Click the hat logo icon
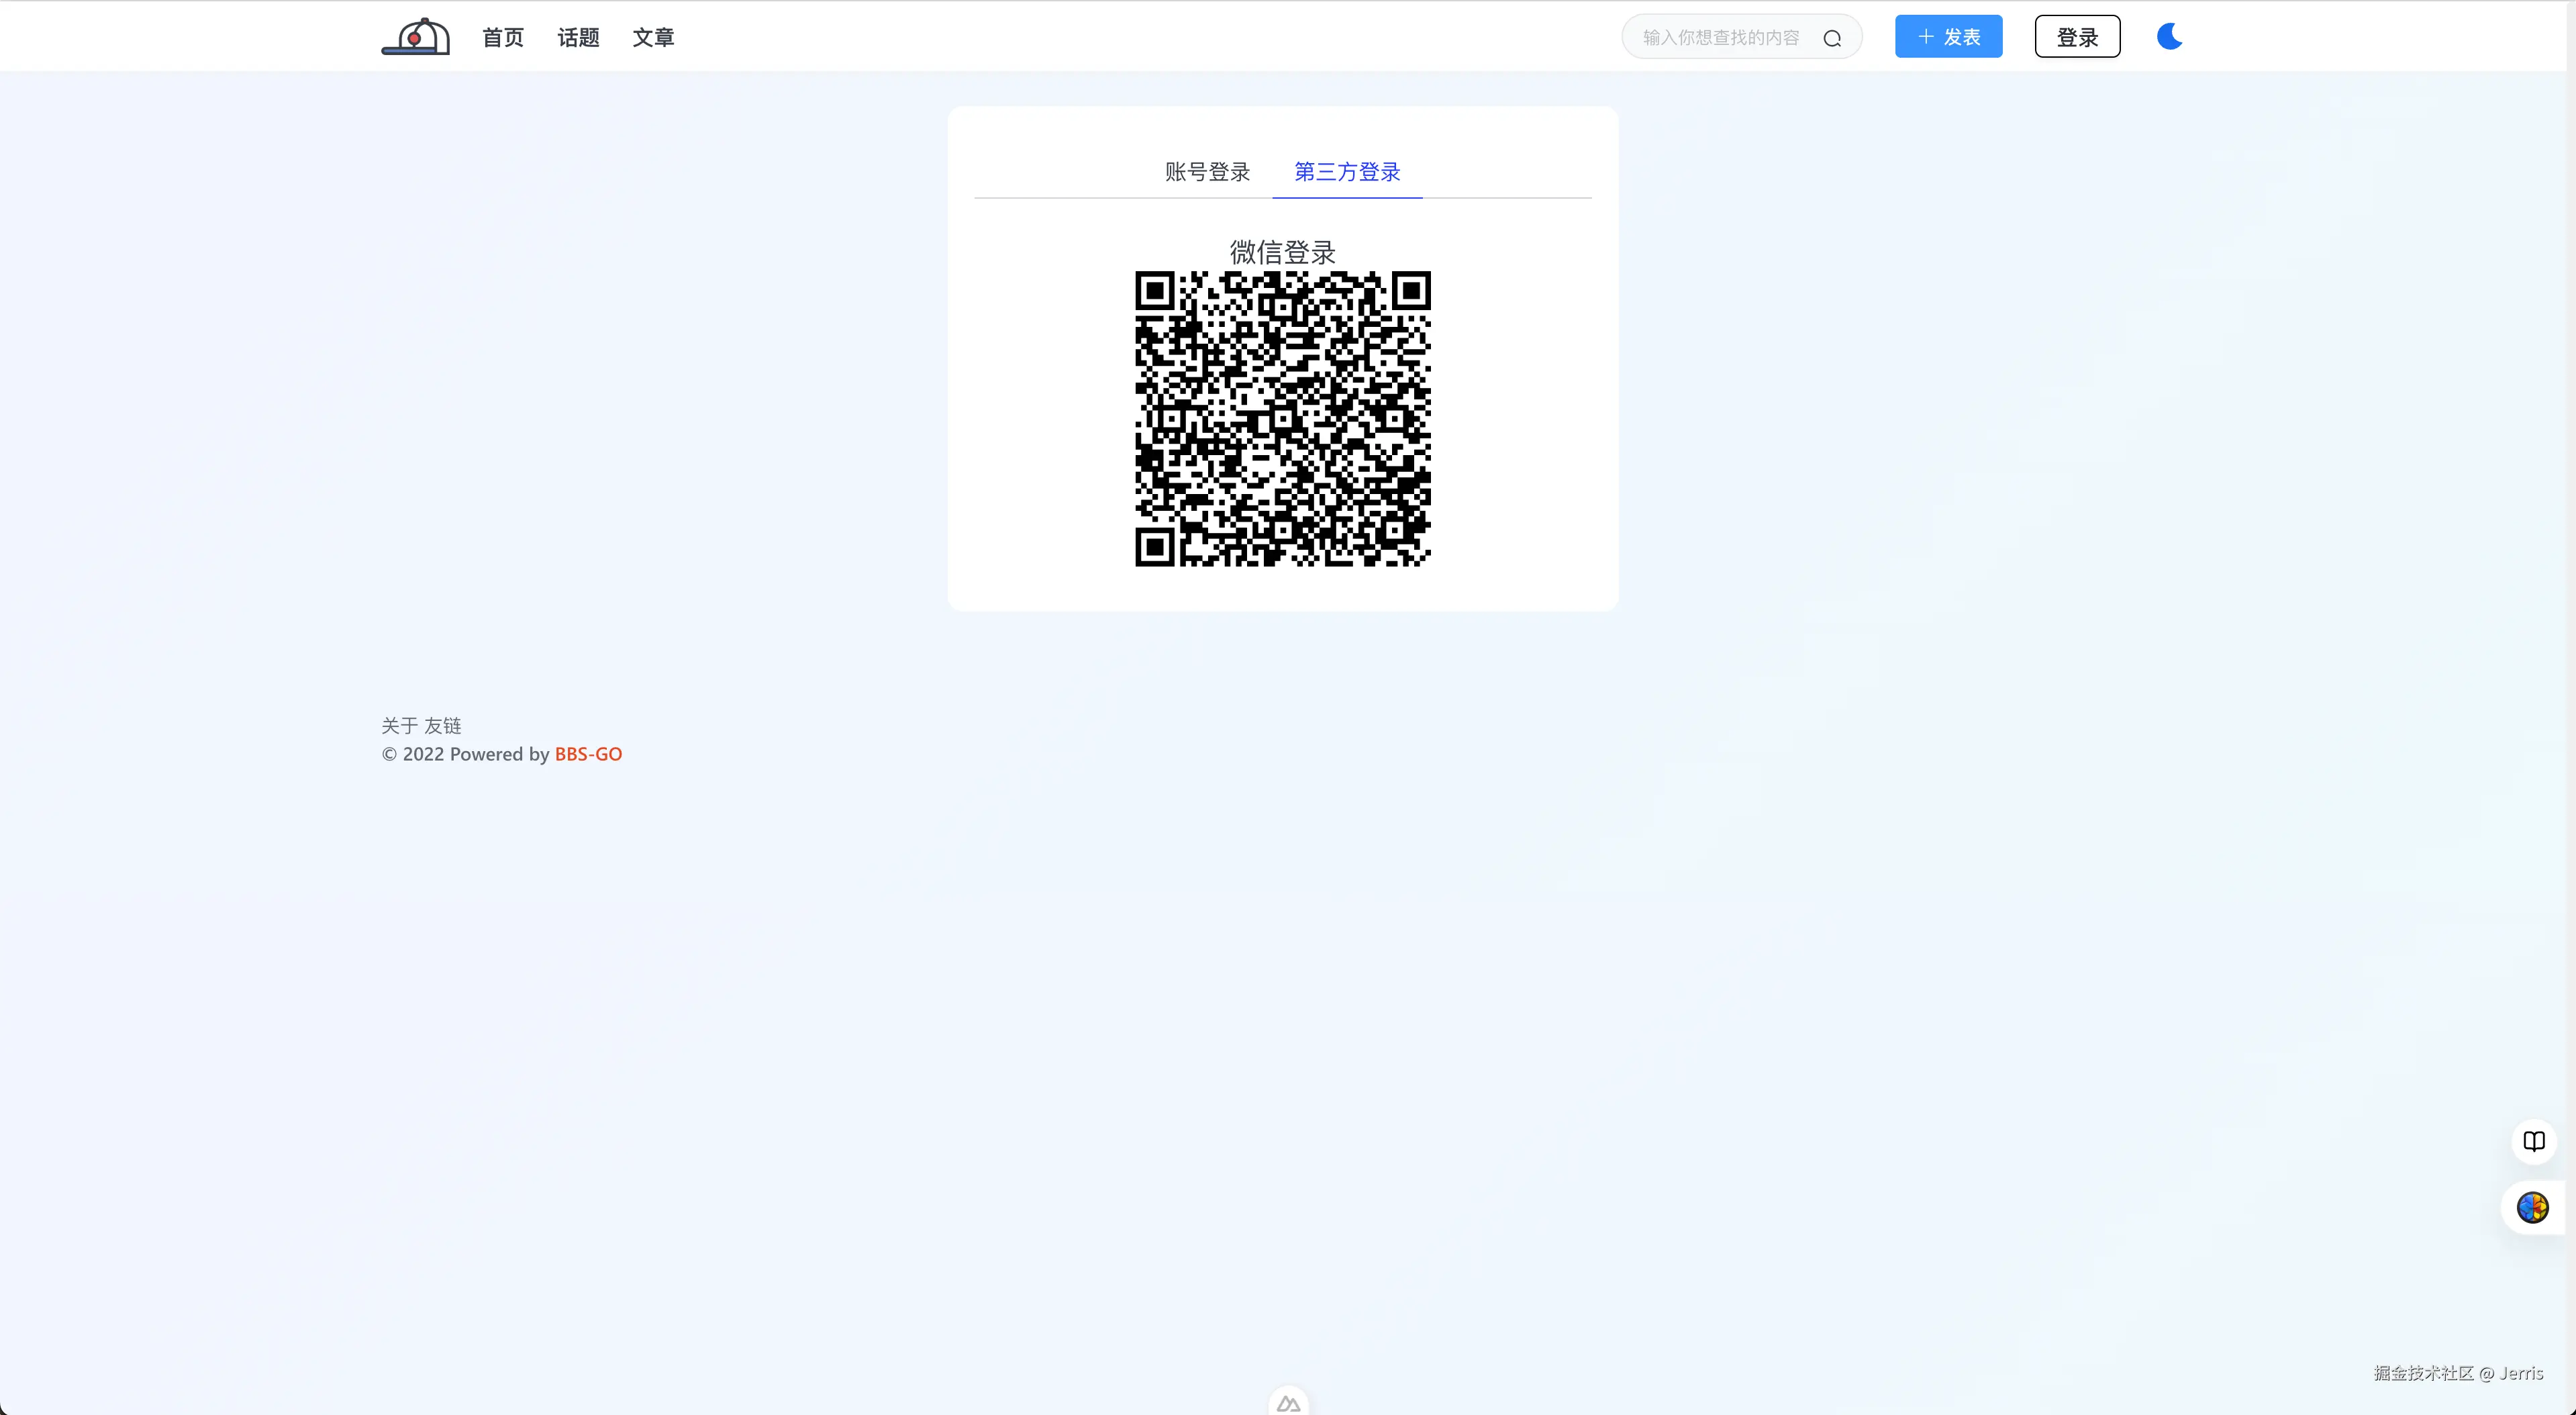2576x1415 pixels. click(416, 37)
